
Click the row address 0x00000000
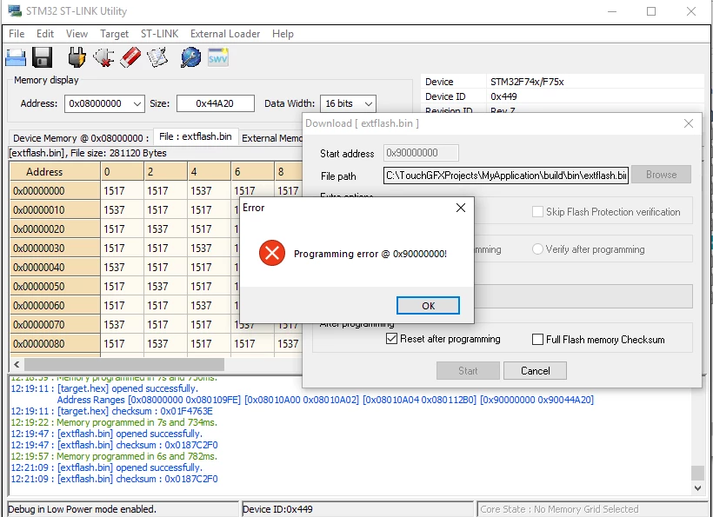coord(55,191)
